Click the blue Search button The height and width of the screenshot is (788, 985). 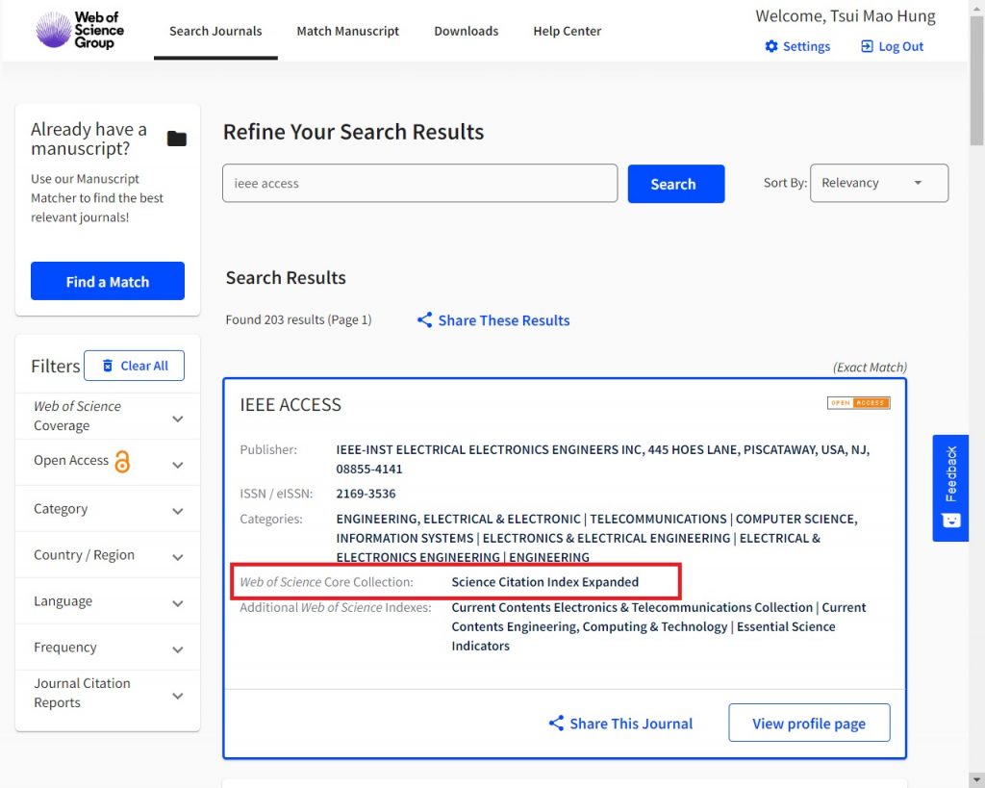tap(676, 184)
